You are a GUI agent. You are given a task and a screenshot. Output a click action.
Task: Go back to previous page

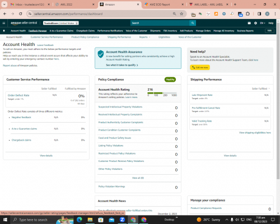[5, 14]
